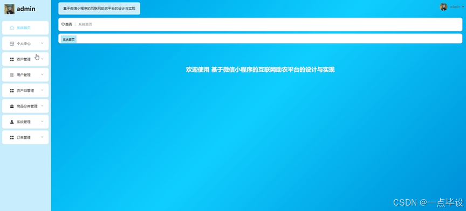Open the 系统首页 sidebar menu item
This screenshot has height=211, width=466.
tap(25, 28)
